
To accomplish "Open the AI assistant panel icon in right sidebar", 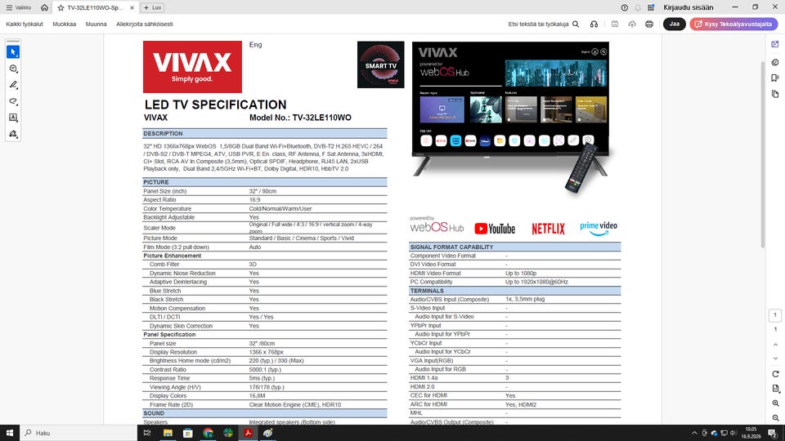I will 775,44.
